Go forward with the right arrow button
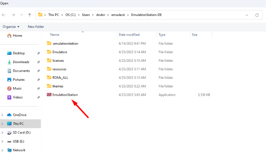This screenshot has height=154, width=266. pyautogui.click(x=13, y=15)
